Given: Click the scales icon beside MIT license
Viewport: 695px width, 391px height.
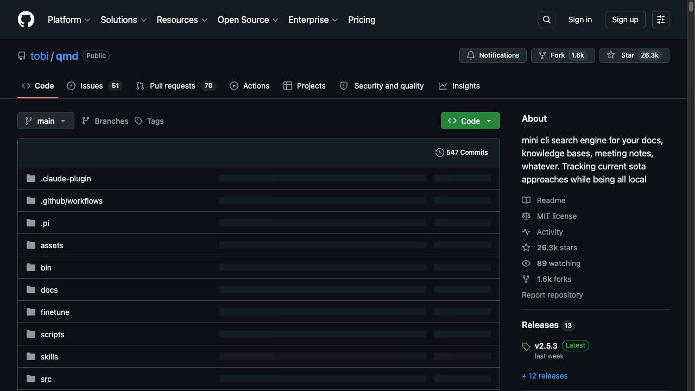Looking at the screenshot, I should pos(526,216).
